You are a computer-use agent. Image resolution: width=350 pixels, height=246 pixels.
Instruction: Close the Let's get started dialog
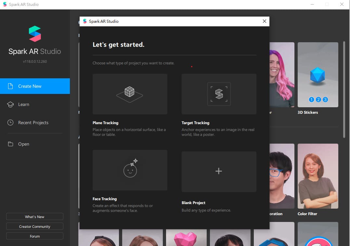coord(265,21)
